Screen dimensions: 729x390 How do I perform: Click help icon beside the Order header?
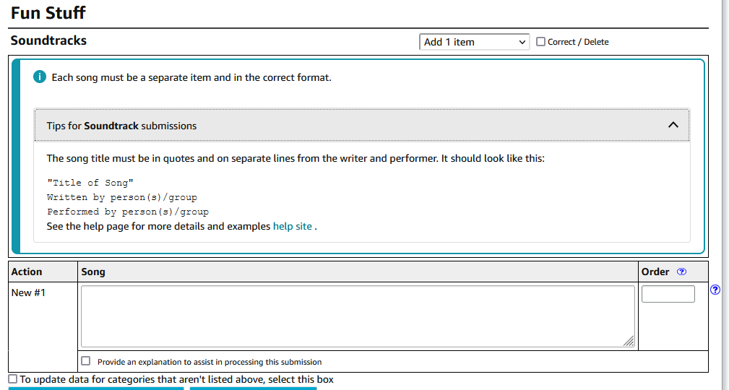(x=681, y=272)
